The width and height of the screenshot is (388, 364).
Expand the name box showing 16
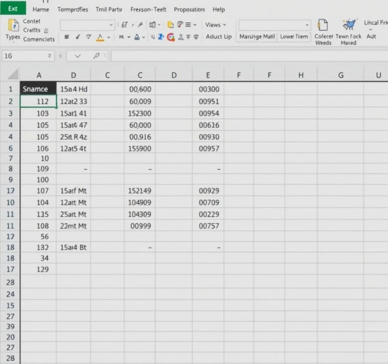pos(49,56)
